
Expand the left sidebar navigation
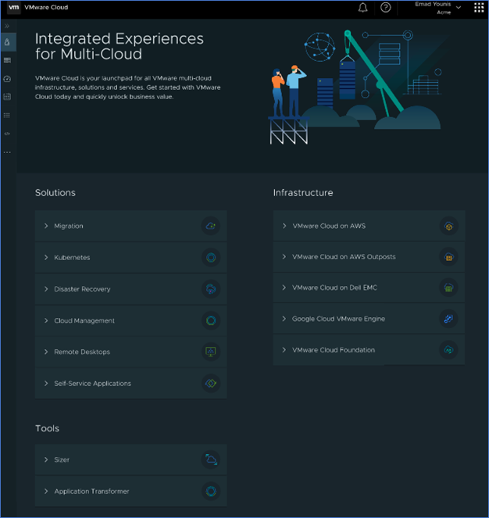coord(7,26)
